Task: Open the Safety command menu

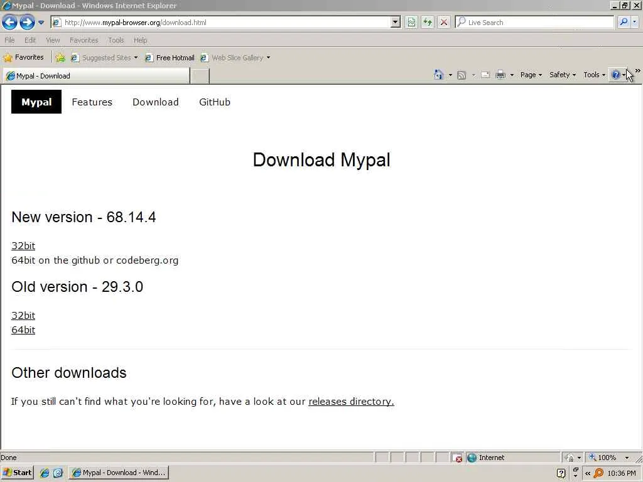Action: click(x=563, y=75)
